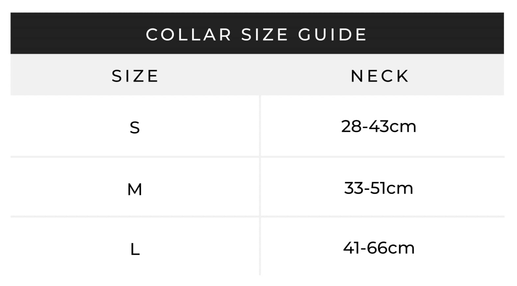Viewport: 517px width, 286px height.
Task: Select the 28-43cm neck measurement
Action: coord(379,127)
